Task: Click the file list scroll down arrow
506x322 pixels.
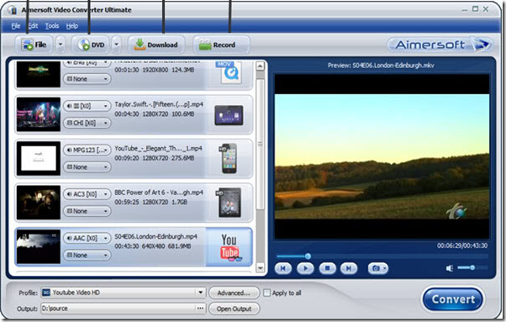Action: point(260,268)
